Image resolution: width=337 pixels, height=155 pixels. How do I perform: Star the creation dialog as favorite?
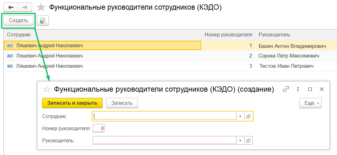[46, 89]
